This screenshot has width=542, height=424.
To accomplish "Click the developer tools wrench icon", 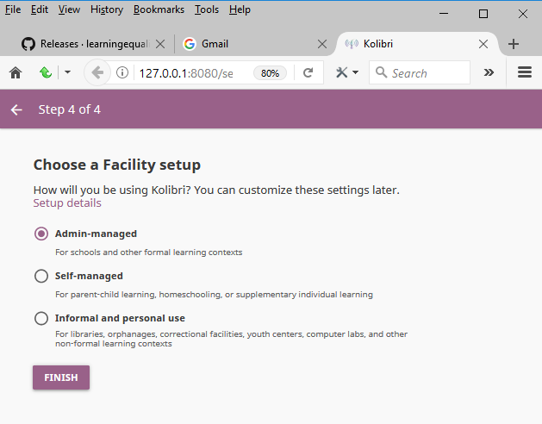I will [x=341, y=72].
